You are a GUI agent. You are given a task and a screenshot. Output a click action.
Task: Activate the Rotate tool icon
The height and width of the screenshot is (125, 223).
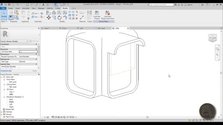[60, 18]
